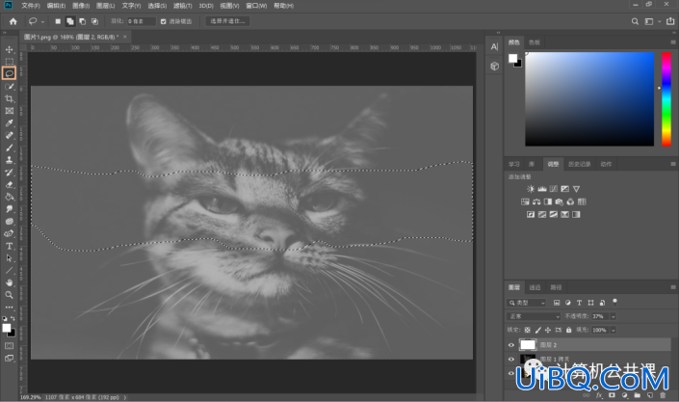The height and width of the screenshot is (402, 679).
Task: Select the Zoom tool
Action: click(9, 295)
